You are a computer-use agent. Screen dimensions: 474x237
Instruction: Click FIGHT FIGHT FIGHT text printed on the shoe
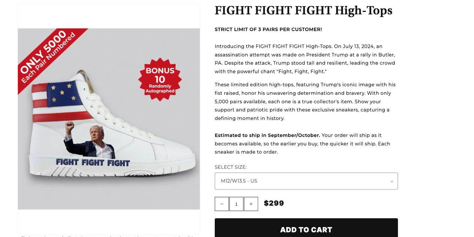[93, 163]
